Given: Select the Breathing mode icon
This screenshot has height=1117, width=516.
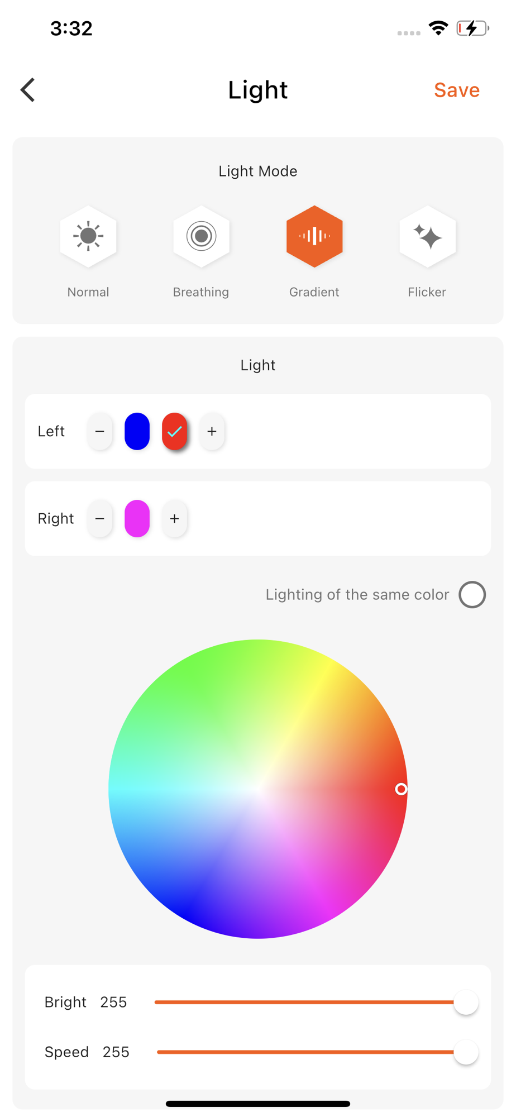Looking at the screenshot, I should click(201, 236).
